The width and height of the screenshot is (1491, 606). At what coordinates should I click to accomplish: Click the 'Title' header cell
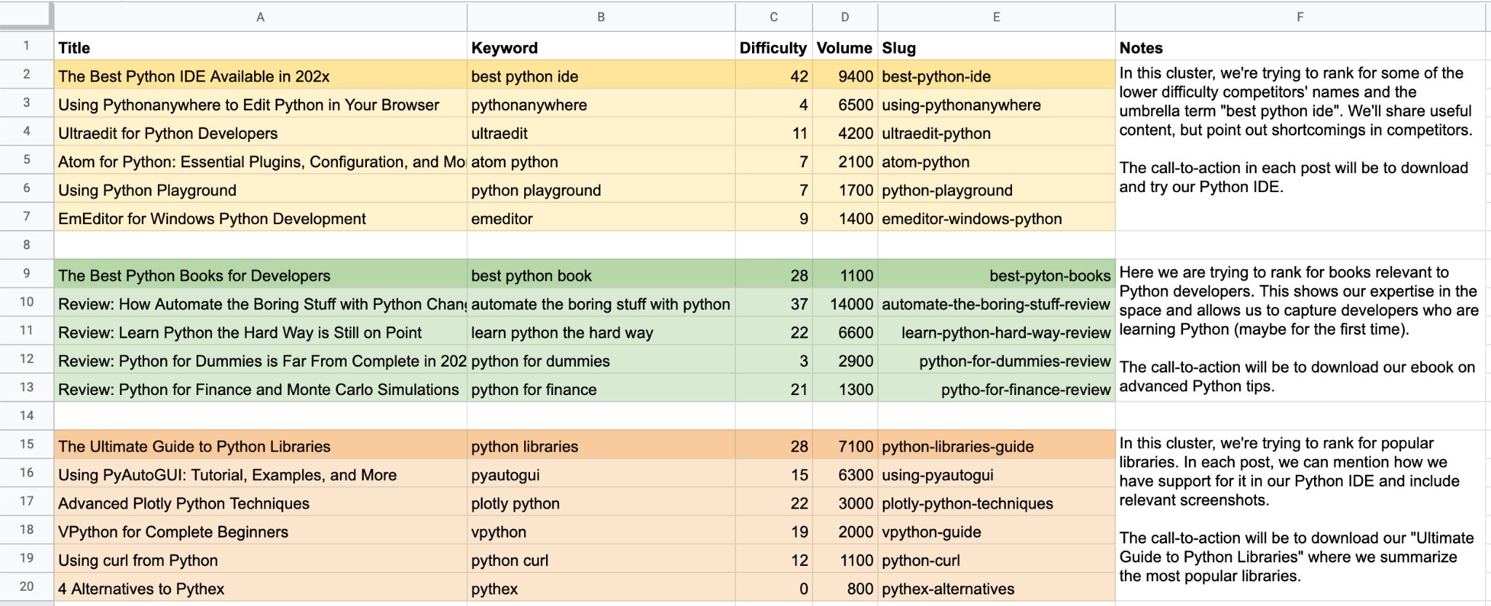(x=261, y=47)
